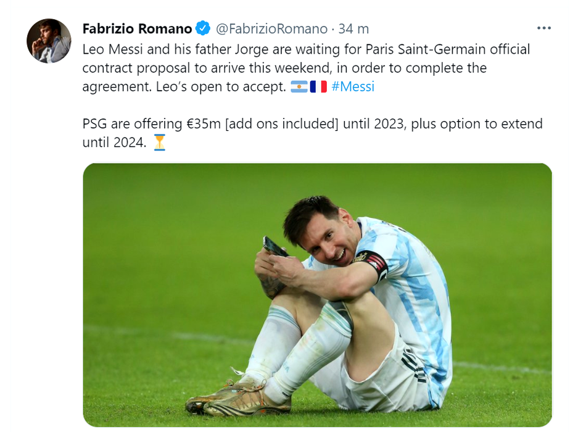
Task: Click the France flag emoji
Action: click(318, 87)
